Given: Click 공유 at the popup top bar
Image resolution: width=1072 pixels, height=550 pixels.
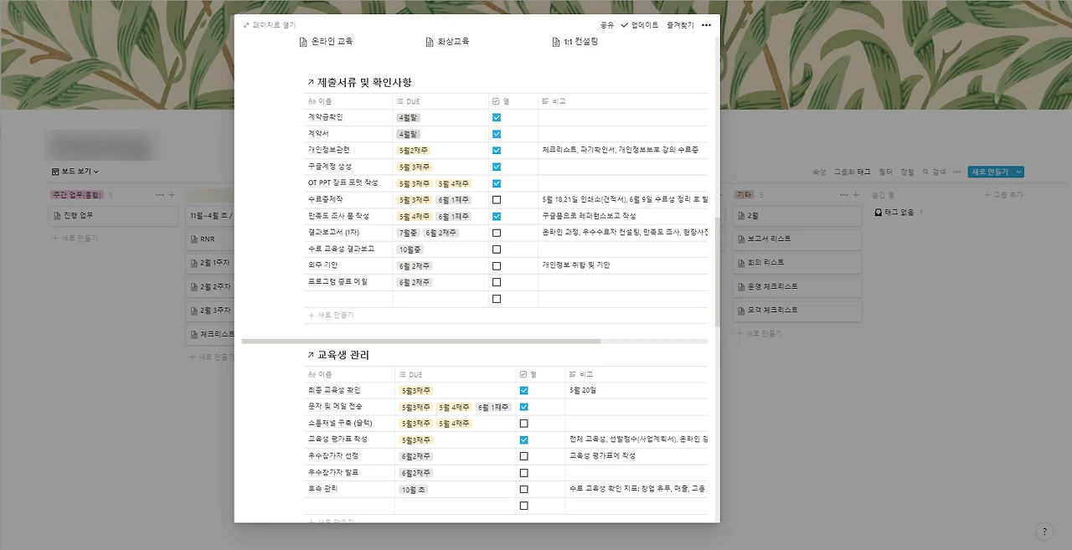Looking at the screenshot, I should click(x=607, y=25).
